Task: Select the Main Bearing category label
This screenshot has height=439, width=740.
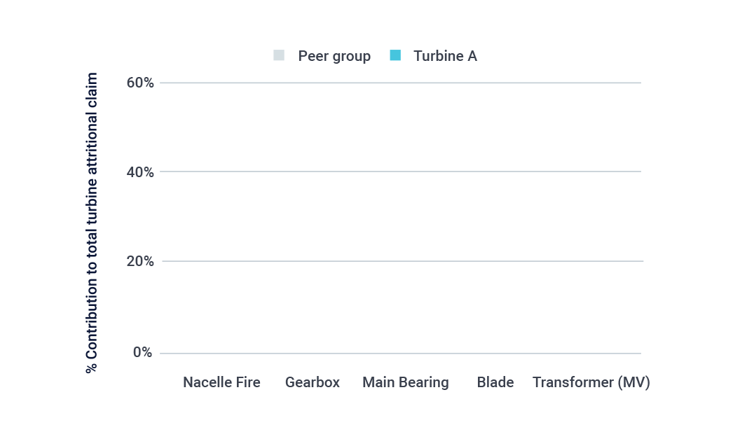Action: [406, 382]
